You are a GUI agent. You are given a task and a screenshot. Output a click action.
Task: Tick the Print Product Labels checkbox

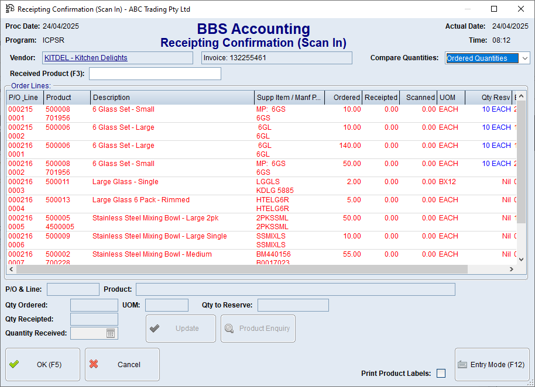pyautogui.click(x=441, y=374)
